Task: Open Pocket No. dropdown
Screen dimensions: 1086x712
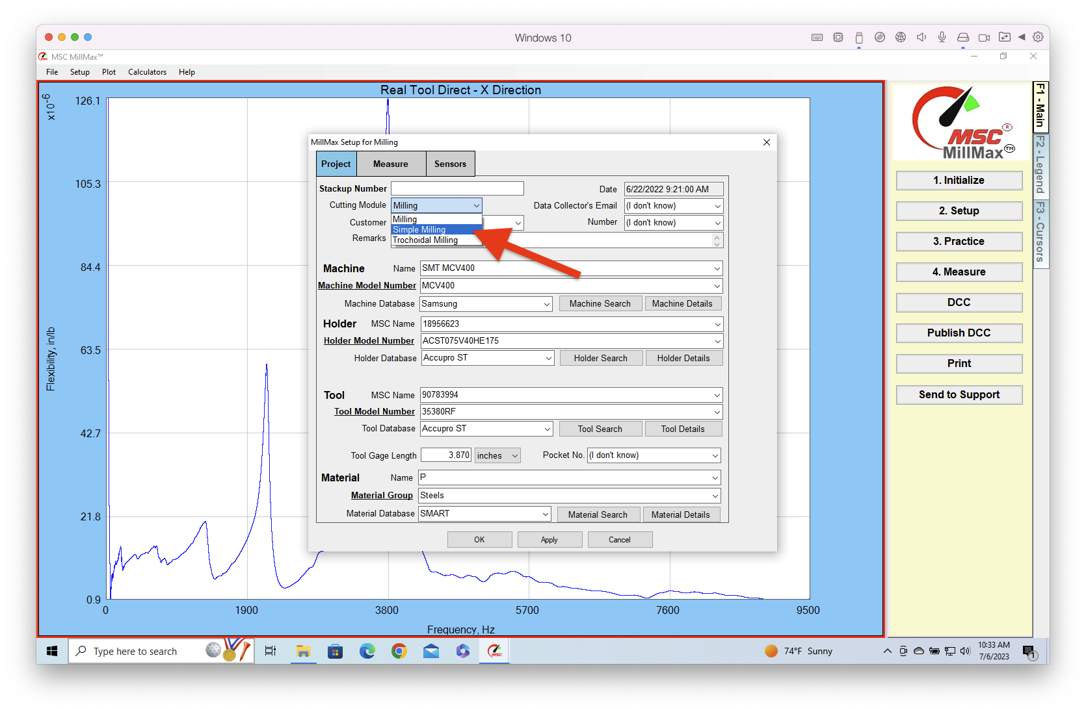Action: (715, 455)
